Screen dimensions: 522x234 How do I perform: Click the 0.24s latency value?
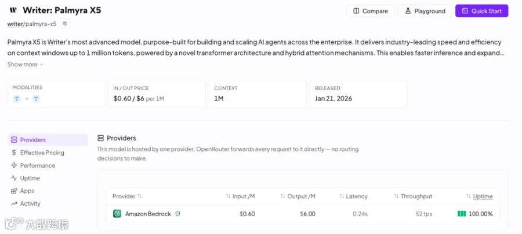pyautogui.click(x=360, y=214)
